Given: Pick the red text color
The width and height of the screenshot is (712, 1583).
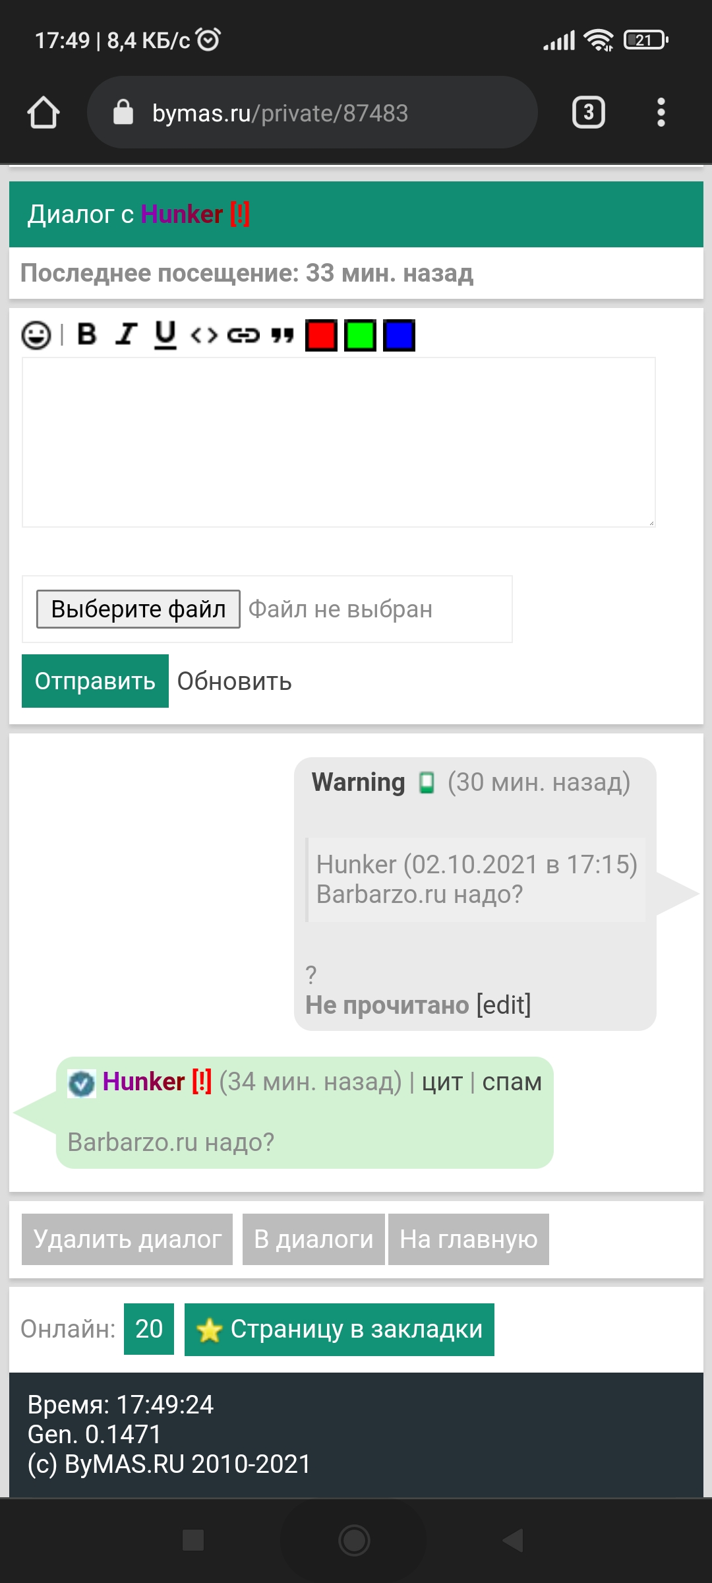Looking at the screenshot, I should [321, 335].
